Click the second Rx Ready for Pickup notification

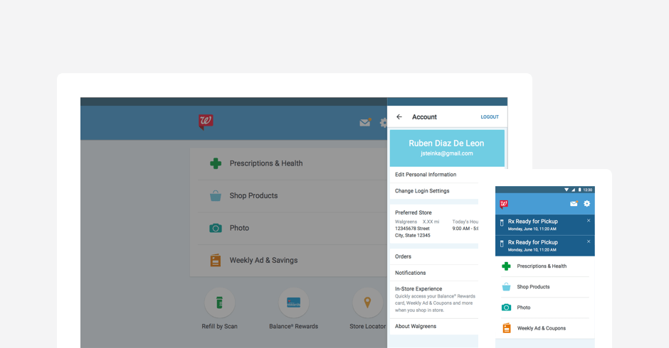pos(545,245)
